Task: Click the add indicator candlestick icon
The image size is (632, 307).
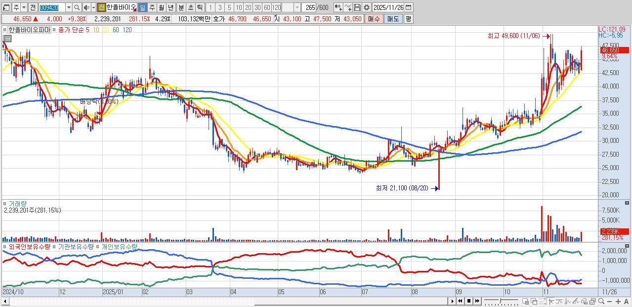Action: 338,7
